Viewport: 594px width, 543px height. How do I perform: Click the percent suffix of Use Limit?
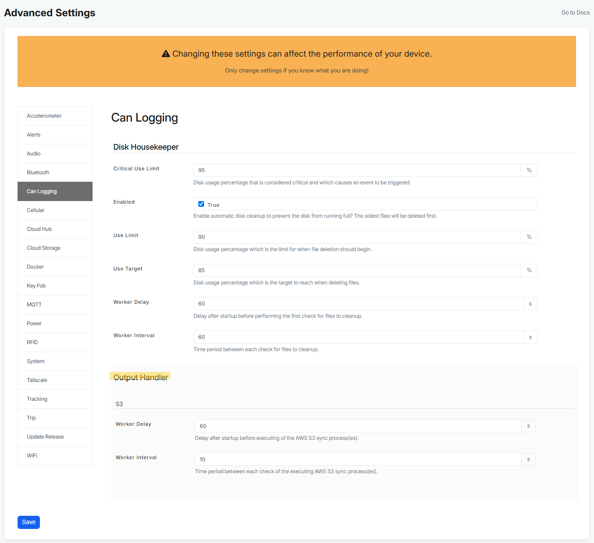pyautogui.click(x=529, y=237)
